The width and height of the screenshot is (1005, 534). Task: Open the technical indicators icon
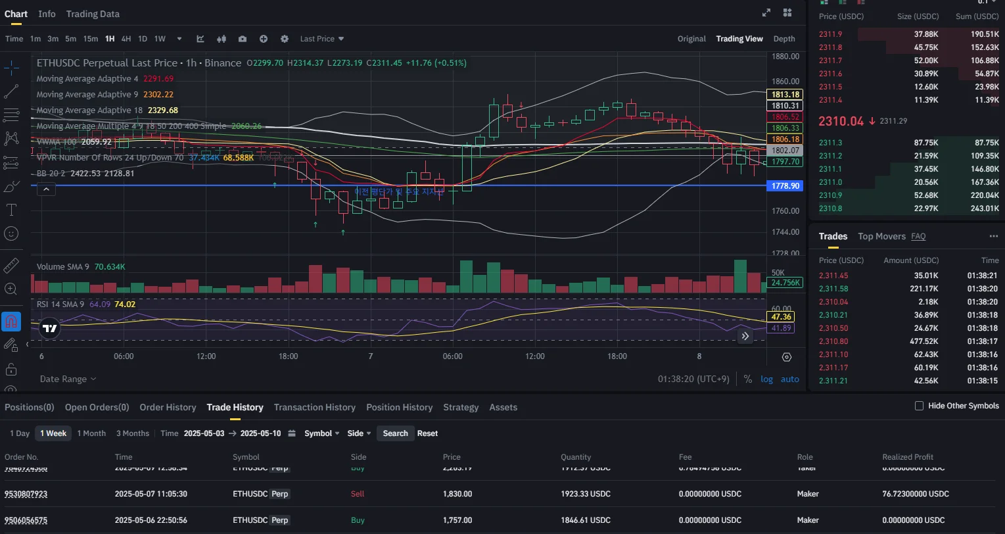(x=200, y=39)
